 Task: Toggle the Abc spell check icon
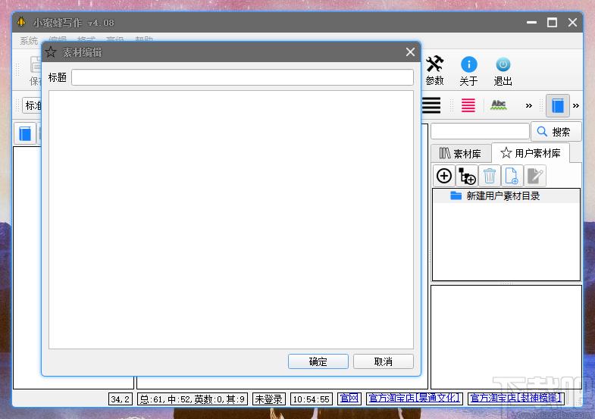tap(498, 105)
